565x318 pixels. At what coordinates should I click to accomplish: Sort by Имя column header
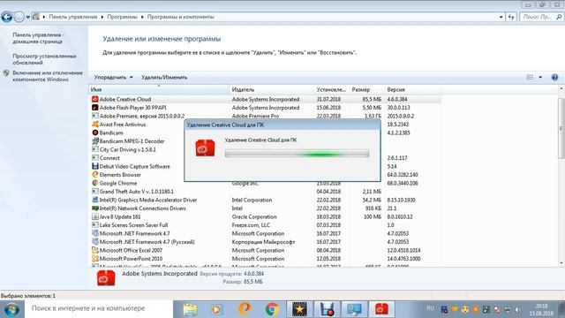pos(159,89)
